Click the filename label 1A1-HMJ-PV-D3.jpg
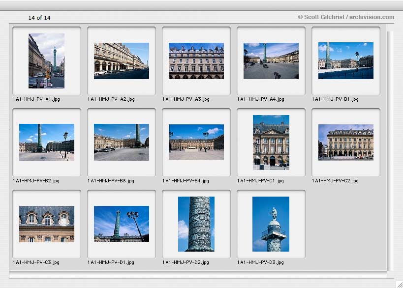The image size is (403, 288). 260,262
